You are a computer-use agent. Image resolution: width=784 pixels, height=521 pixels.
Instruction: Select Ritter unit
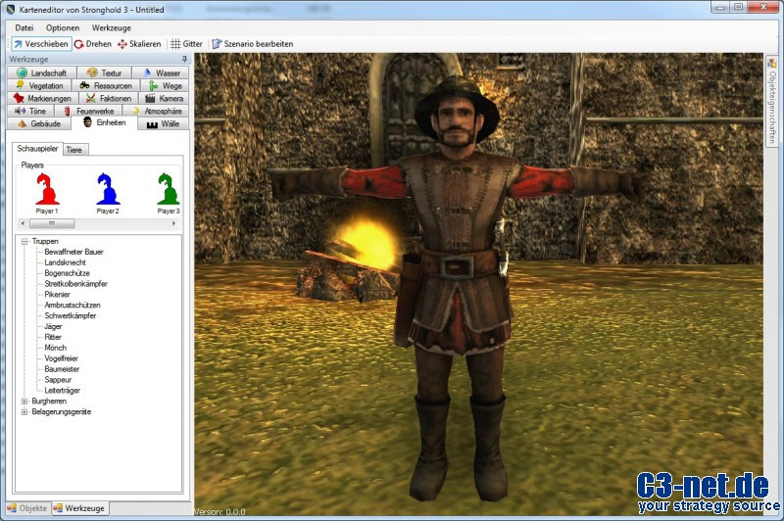tap(53, 337)
